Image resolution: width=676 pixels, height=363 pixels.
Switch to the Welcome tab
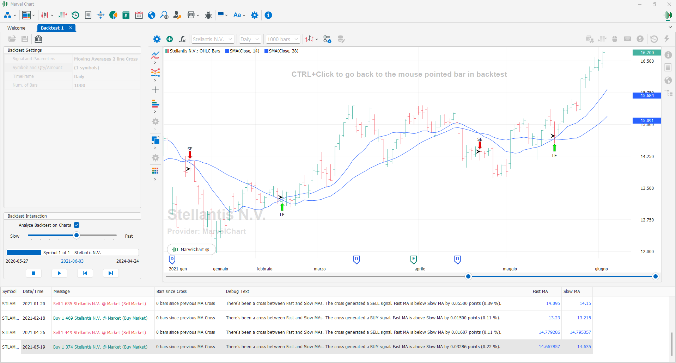(x=16, y=28)
